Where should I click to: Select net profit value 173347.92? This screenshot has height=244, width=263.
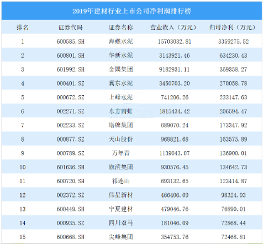[x=233, y=126]
